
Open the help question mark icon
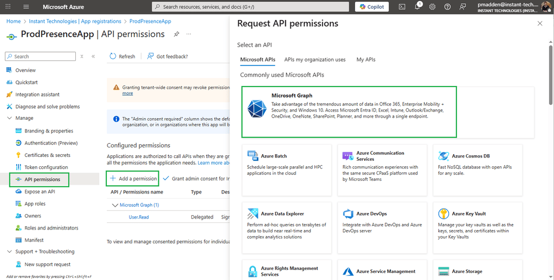coord(447,7)
